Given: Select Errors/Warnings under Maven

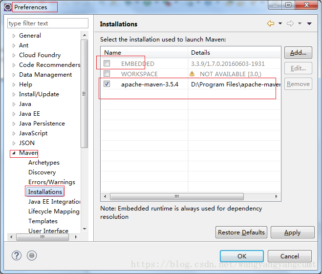Looking at the screenshot, I should pos(52,182).
